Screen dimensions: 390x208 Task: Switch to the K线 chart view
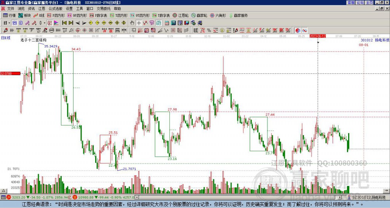tap(39, 15)
